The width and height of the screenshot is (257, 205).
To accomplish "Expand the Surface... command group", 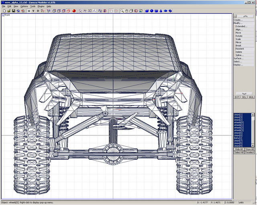I will point(239,58).
